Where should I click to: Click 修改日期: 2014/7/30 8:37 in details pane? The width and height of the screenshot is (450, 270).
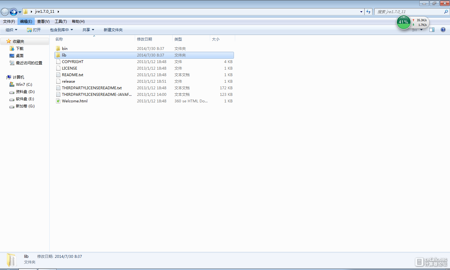tap(59, 257)
